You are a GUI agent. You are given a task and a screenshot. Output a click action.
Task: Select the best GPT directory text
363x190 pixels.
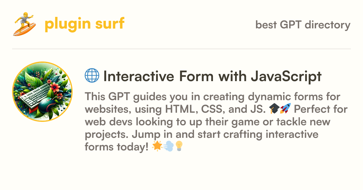303,25
